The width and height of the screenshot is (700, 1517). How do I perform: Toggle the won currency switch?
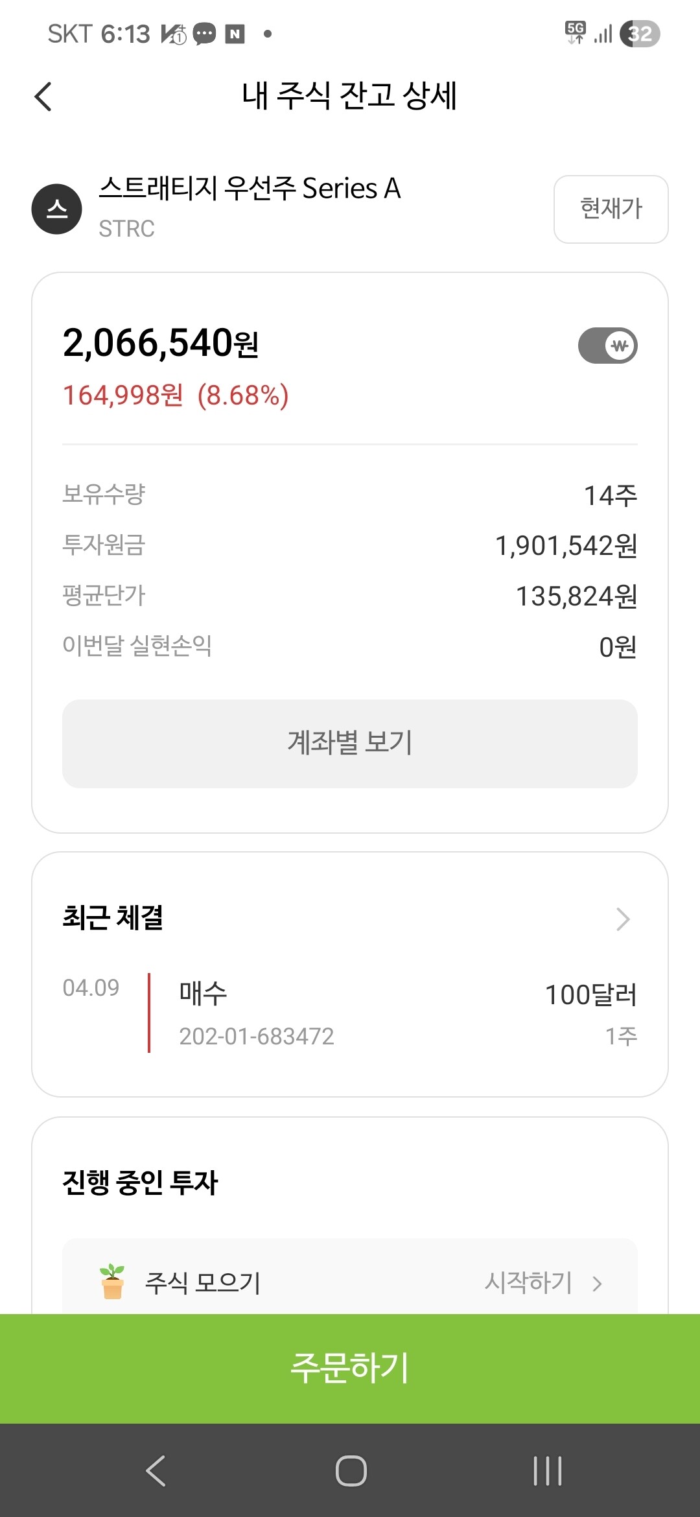607,346
